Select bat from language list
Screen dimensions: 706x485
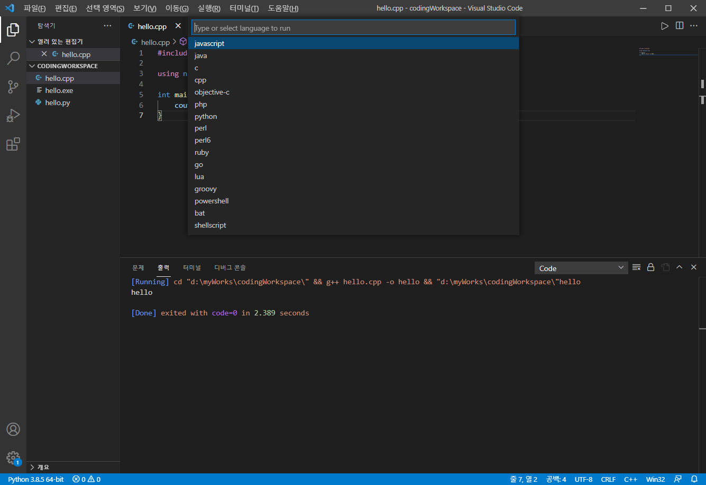click(x=353, y=213)
